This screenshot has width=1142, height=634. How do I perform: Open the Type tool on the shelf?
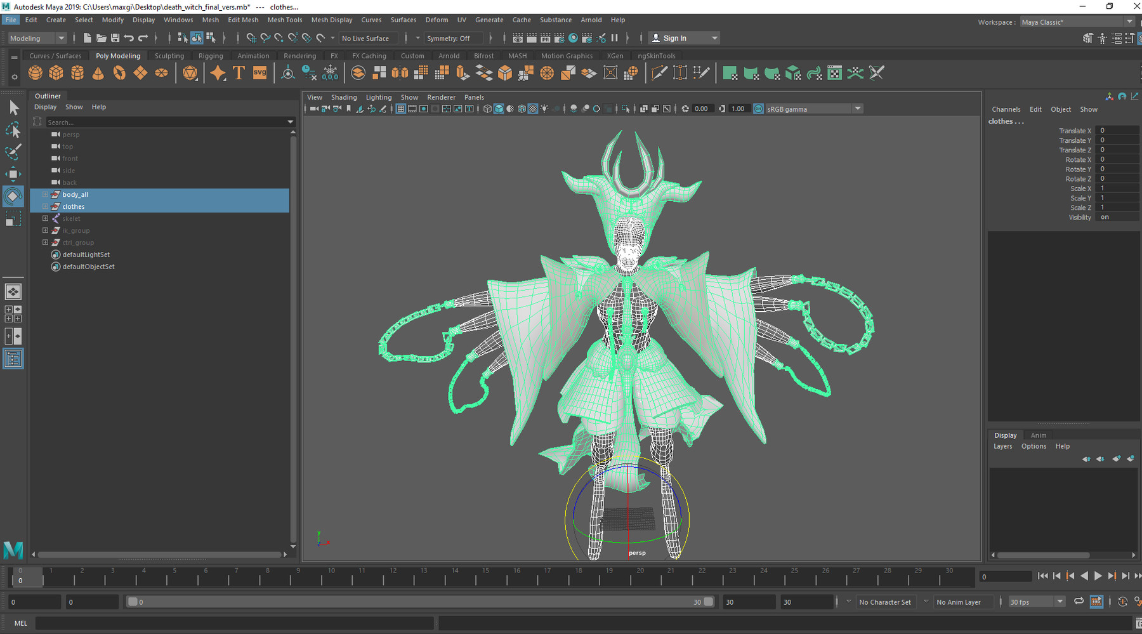(x=239, y=72)
